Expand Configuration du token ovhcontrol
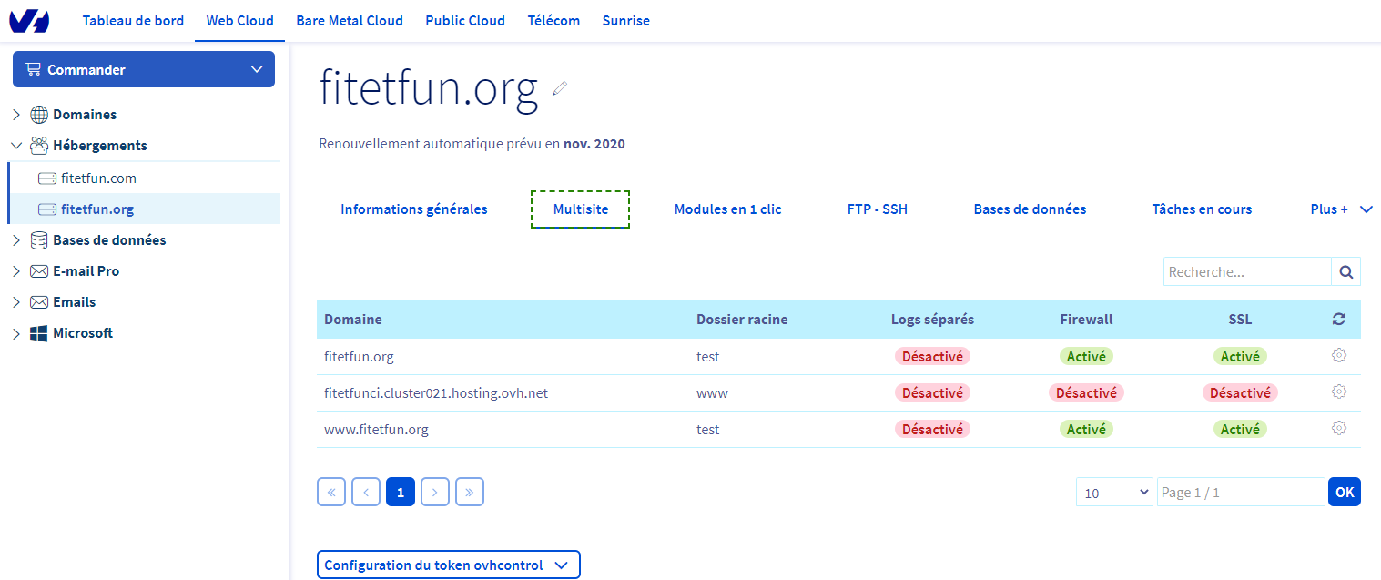This screenshot has height=580, width=1381. 448,565
